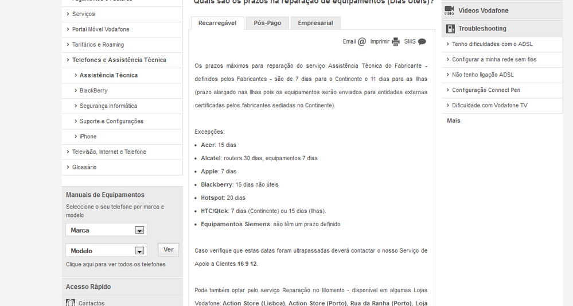Click the 'Acesso Rápido' heading

(x=88, y=287)
